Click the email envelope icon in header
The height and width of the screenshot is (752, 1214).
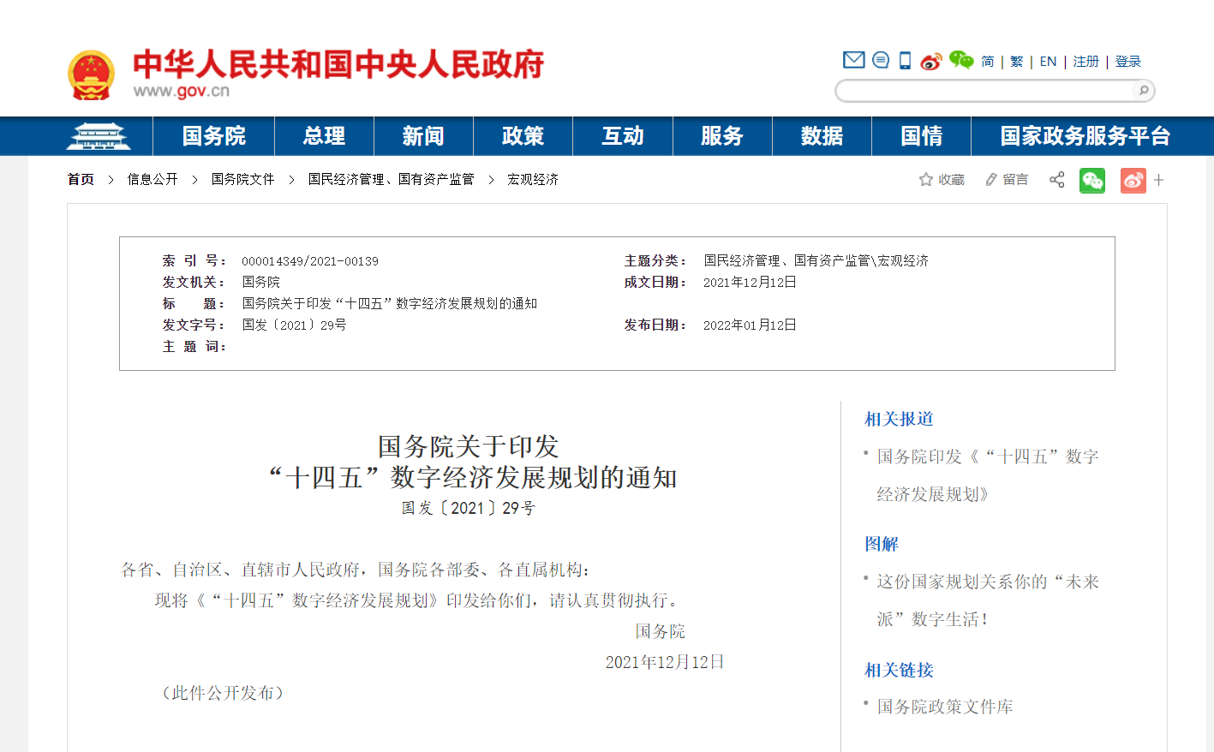click(x=853, y=60)
